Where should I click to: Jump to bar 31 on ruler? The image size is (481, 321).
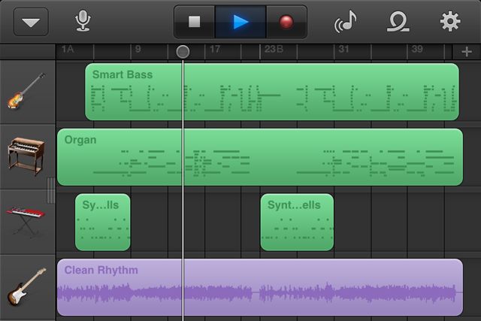click(343, 49)
